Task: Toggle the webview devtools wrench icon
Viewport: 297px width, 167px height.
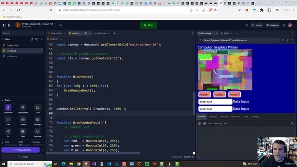Action: coord(287,40)
